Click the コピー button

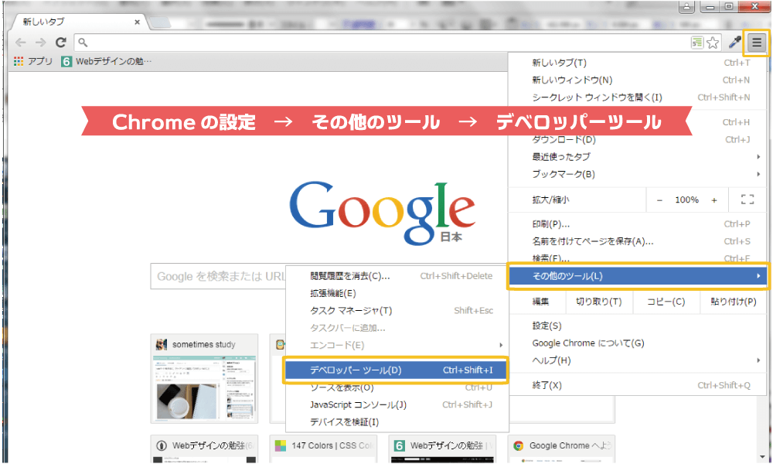665,302
